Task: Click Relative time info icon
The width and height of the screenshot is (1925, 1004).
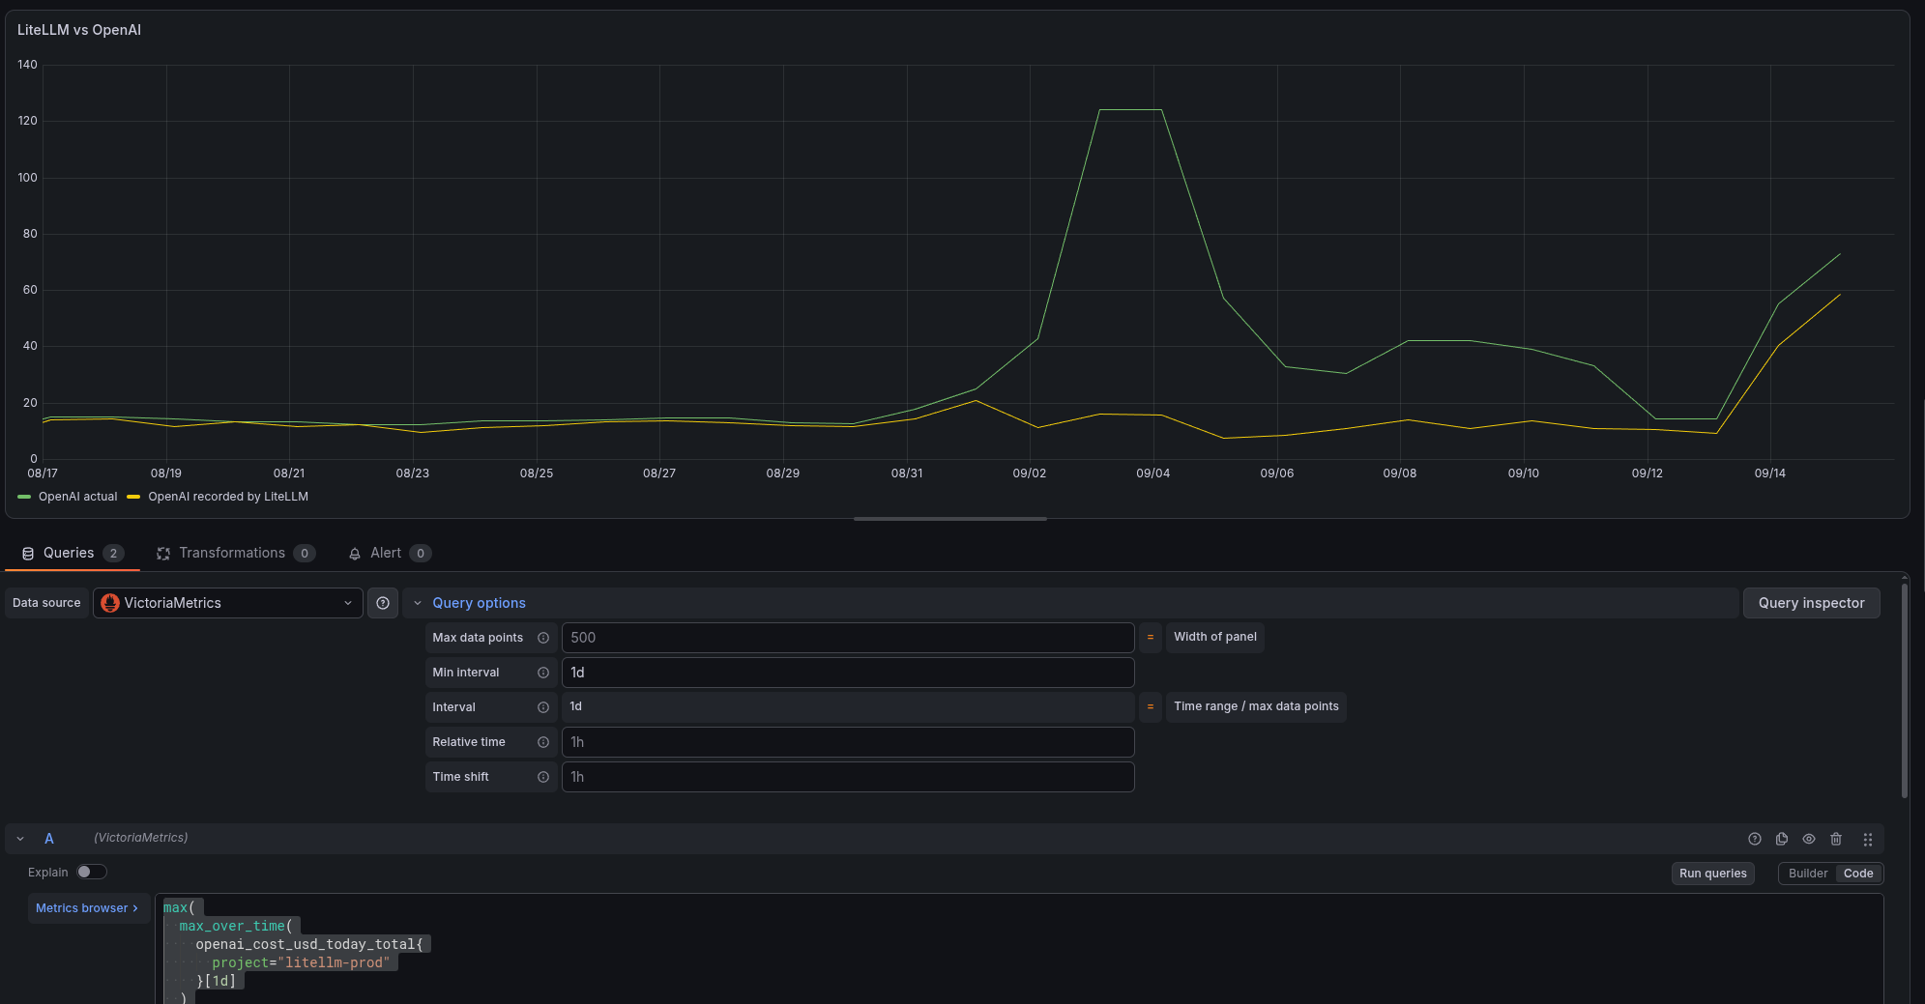Action: [x=543, y=742]
